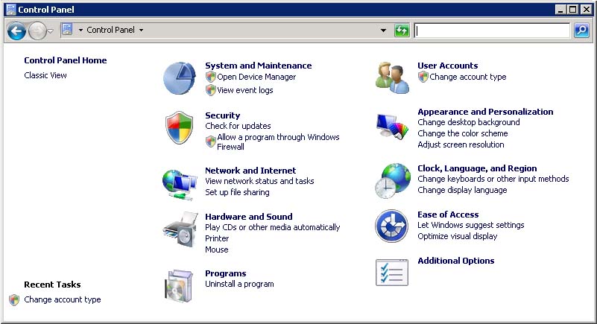This screenshot has height=324, width=597.
Task: Open Hardware and Sound category
Action: pos(249,217)
